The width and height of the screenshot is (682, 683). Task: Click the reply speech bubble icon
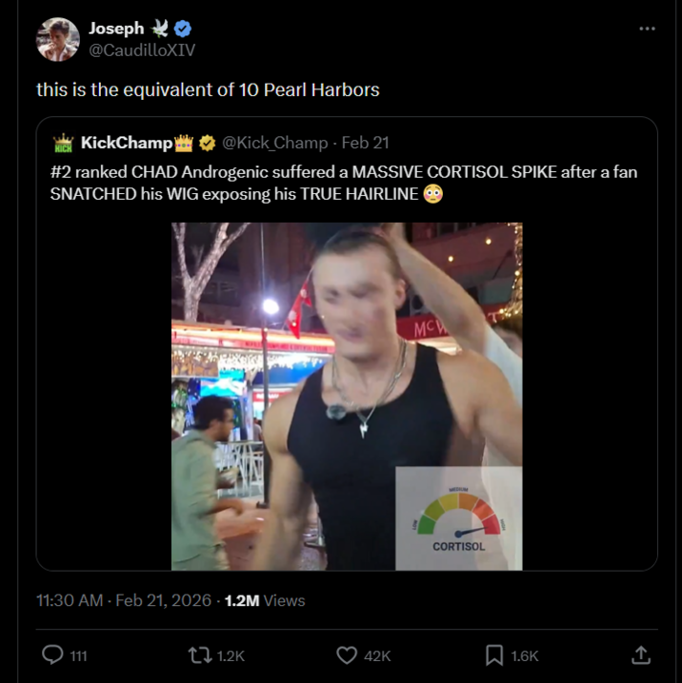pos(53,654)
